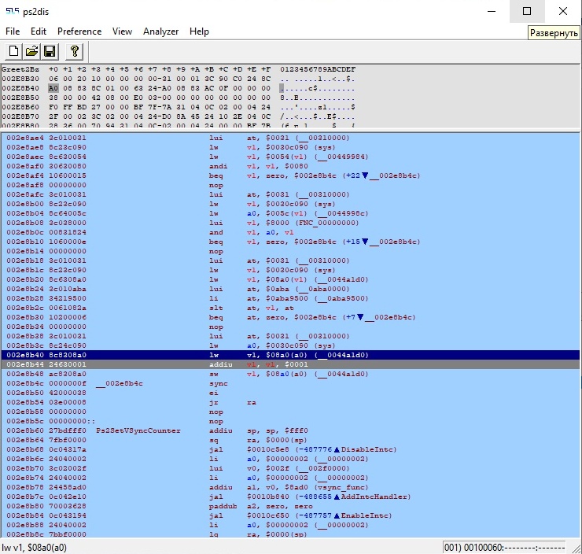Open the Edit menu
The image size is (582, 554).
tap(39, 31)
